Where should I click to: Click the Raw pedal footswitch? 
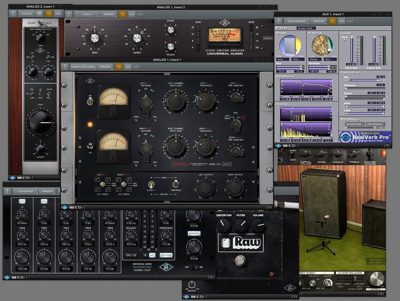240,261
